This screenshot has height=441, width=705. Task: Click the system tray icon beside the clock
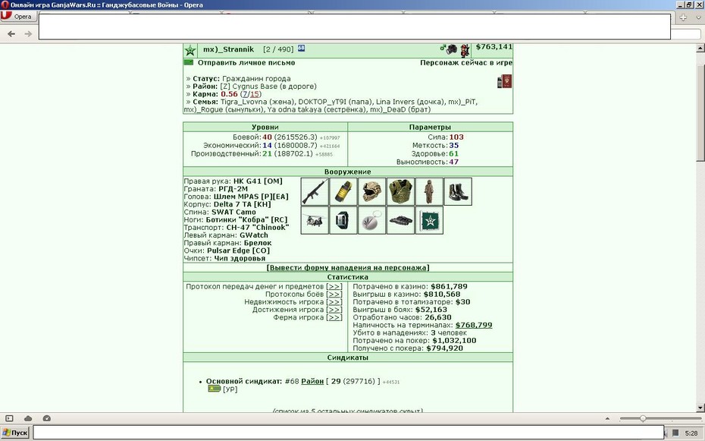pos(675,433)
